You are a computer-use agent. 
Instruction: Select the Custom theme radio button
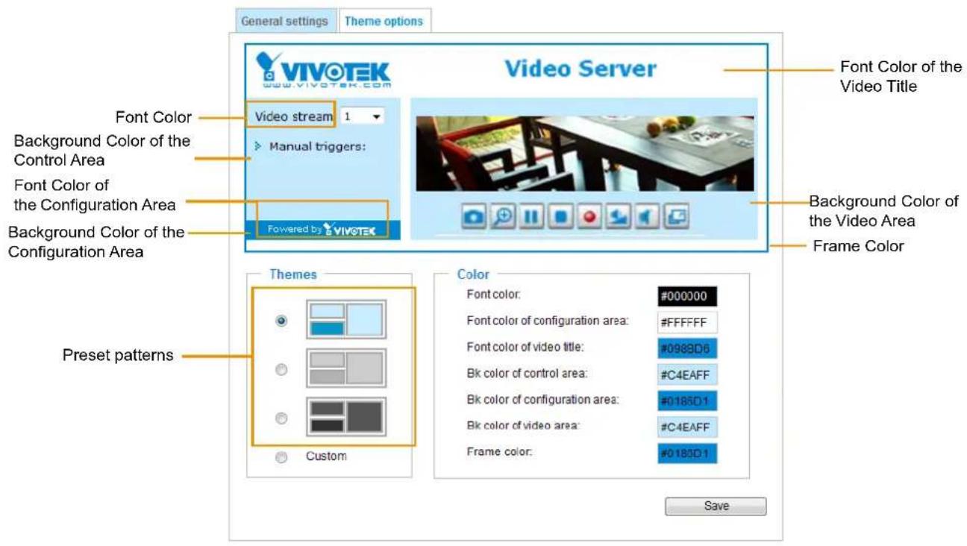point(281,457)
